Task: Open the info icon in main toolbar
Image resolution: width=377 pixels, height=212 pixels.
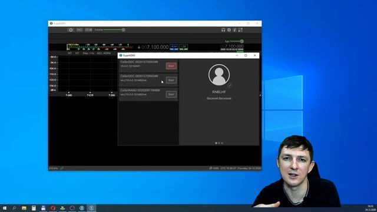Action: point(234,30)
